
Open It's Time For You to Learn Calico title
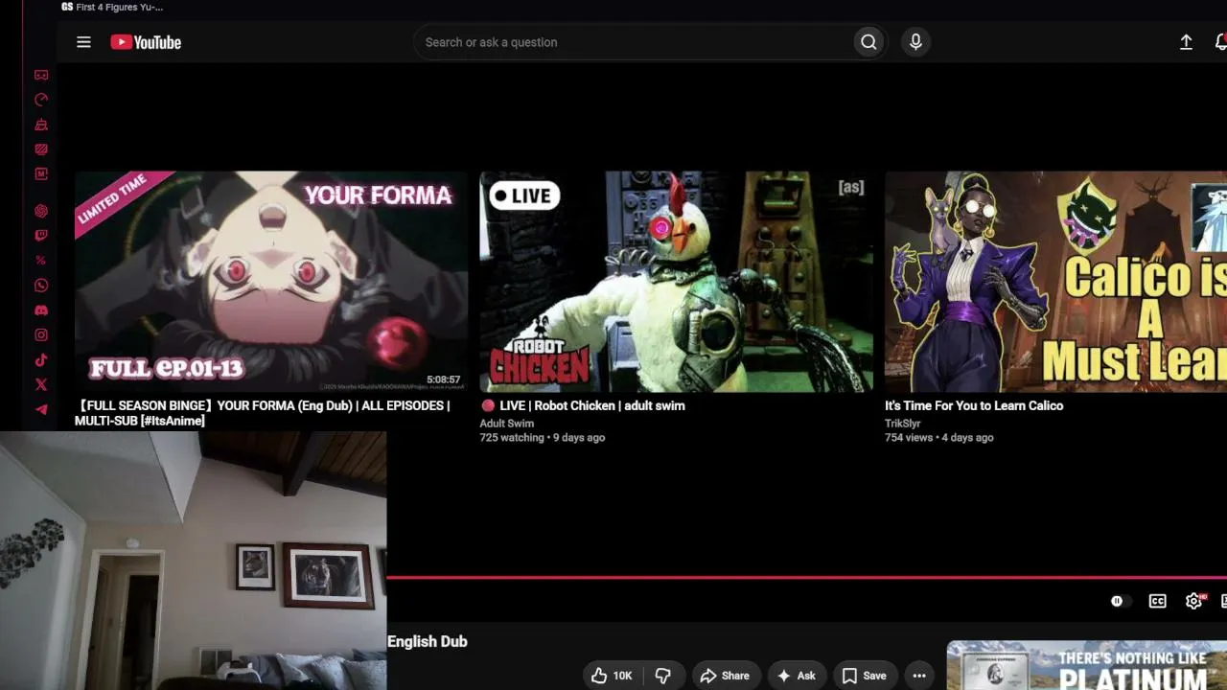[974, 405]
